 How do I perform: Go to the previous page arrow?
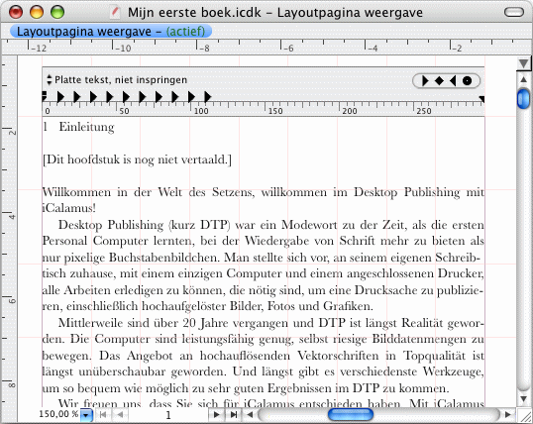120,414
